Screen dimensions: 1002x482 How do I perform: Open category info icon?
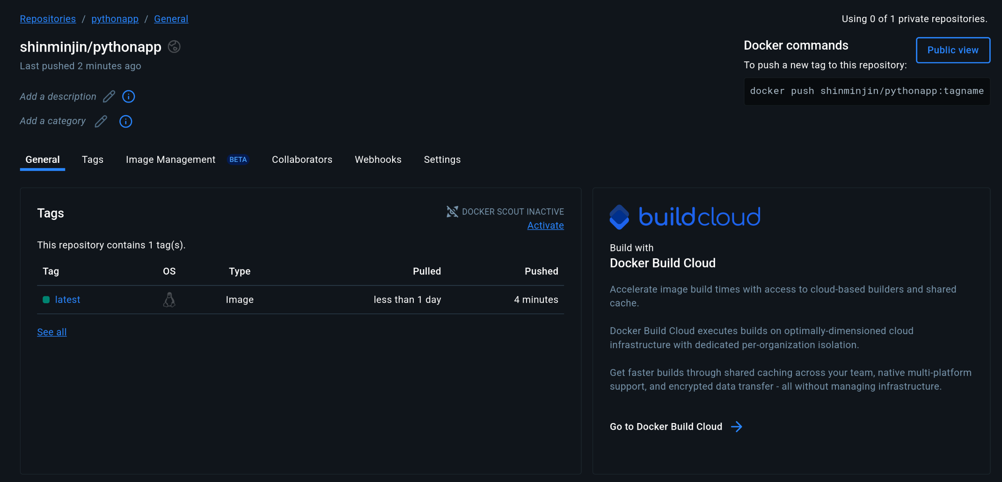click(x=126, y=121)
